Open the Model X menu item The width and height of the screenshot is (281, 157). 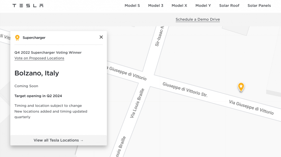[x=179, y=5]
